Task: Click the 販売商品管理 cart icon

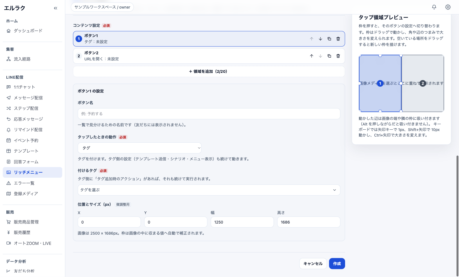Action: pyautogui.click(x=9, y=222)
